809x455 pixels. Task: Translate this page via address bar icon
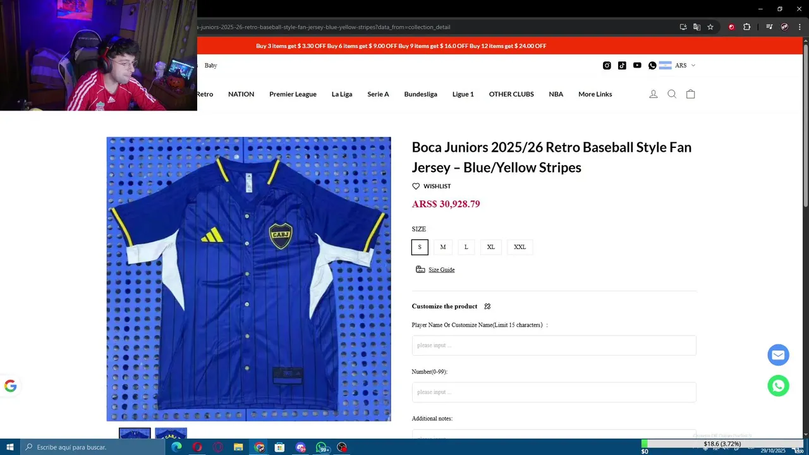click(696, 27)
